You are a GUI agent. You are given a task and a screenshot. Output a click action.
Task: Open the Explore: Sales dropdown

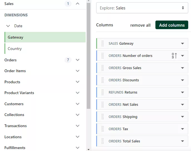(x=142, y=8)
